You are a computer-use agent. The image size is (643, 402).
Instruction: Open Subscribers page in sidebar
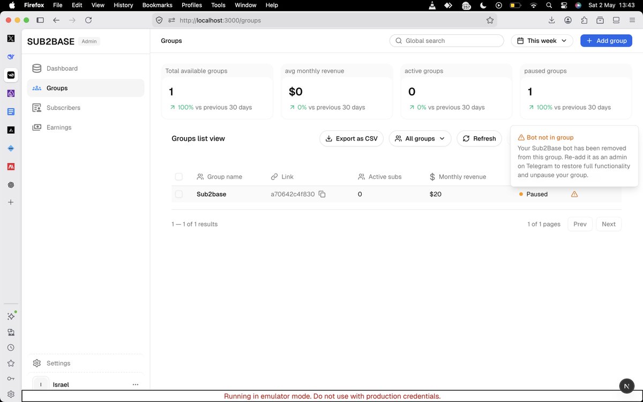[x=86, y=108]
